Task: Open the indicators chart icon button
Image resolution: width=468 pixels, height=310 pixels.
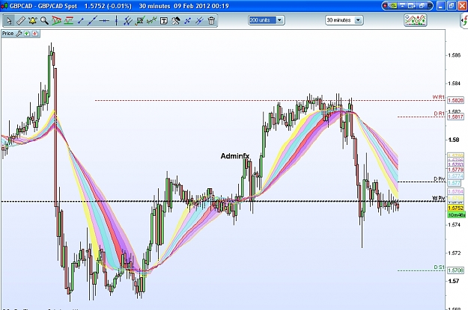Action: click(415, 20)
